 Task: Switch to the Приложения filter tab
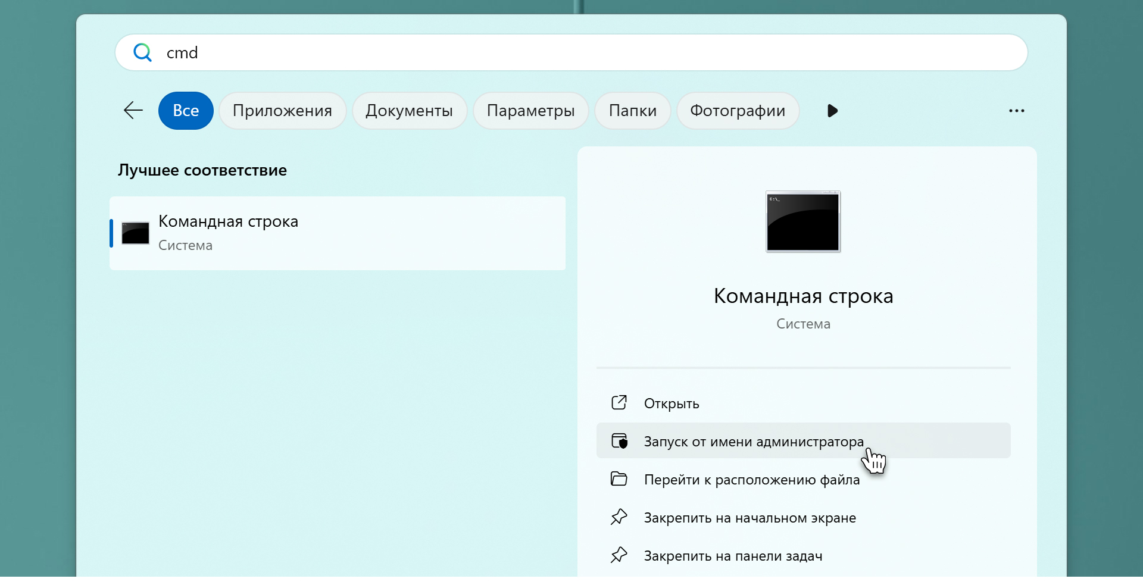[282, 111]
